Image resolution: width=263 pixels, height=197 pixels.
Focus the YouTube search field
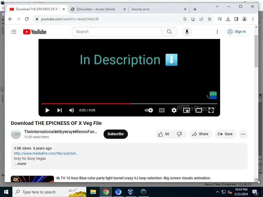pyautogui.click(x=117, y=32)
